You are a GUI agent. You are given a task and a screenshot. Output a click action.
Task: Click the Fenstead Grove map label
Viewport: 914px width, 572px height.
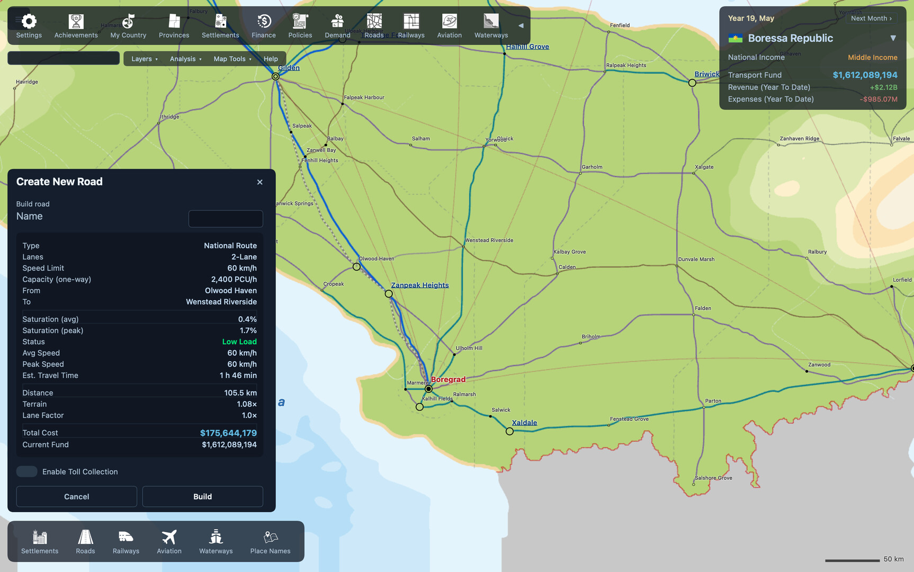pos(629,419)
